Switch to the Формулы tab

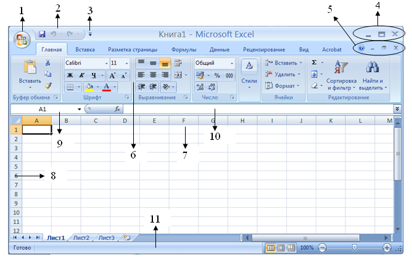(x=184, y=49)
